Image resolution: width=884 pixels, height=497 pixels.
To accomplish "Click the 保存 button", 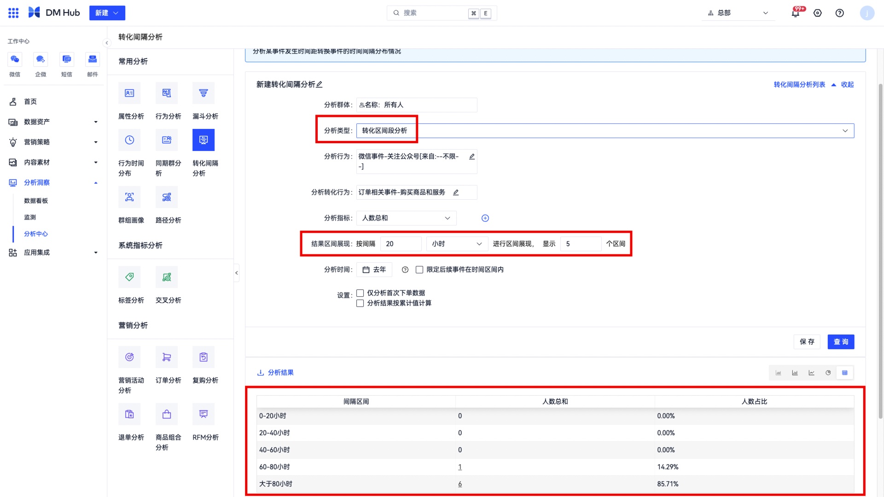I will tap(807, 342).
